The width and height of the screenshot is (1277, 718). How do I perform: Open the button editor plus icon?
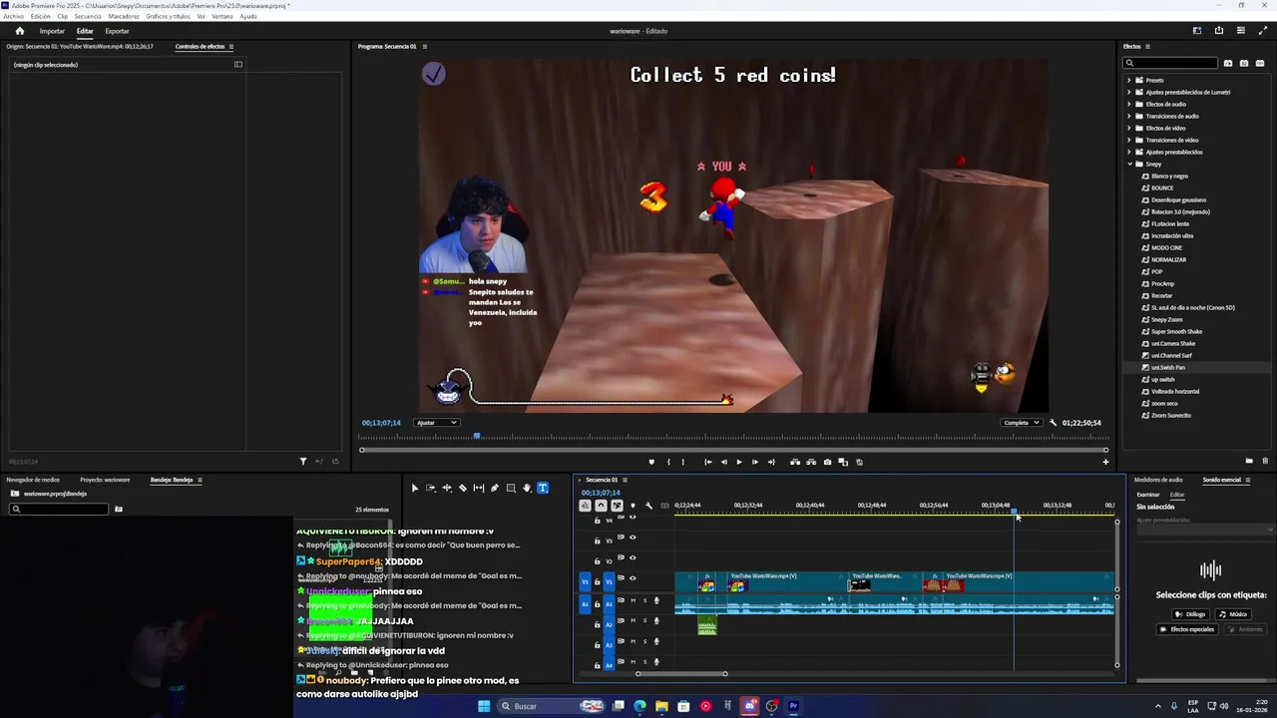click(1105, 462)
